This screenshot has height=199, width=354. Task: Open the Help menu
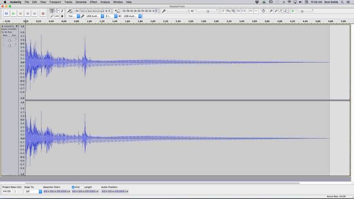(129, 2)
